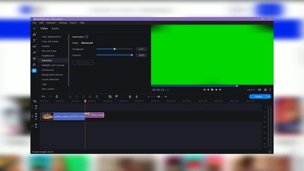Click the Delete trash can icon
The width and height of the screenshot is (304, 171).
point(57,96)
